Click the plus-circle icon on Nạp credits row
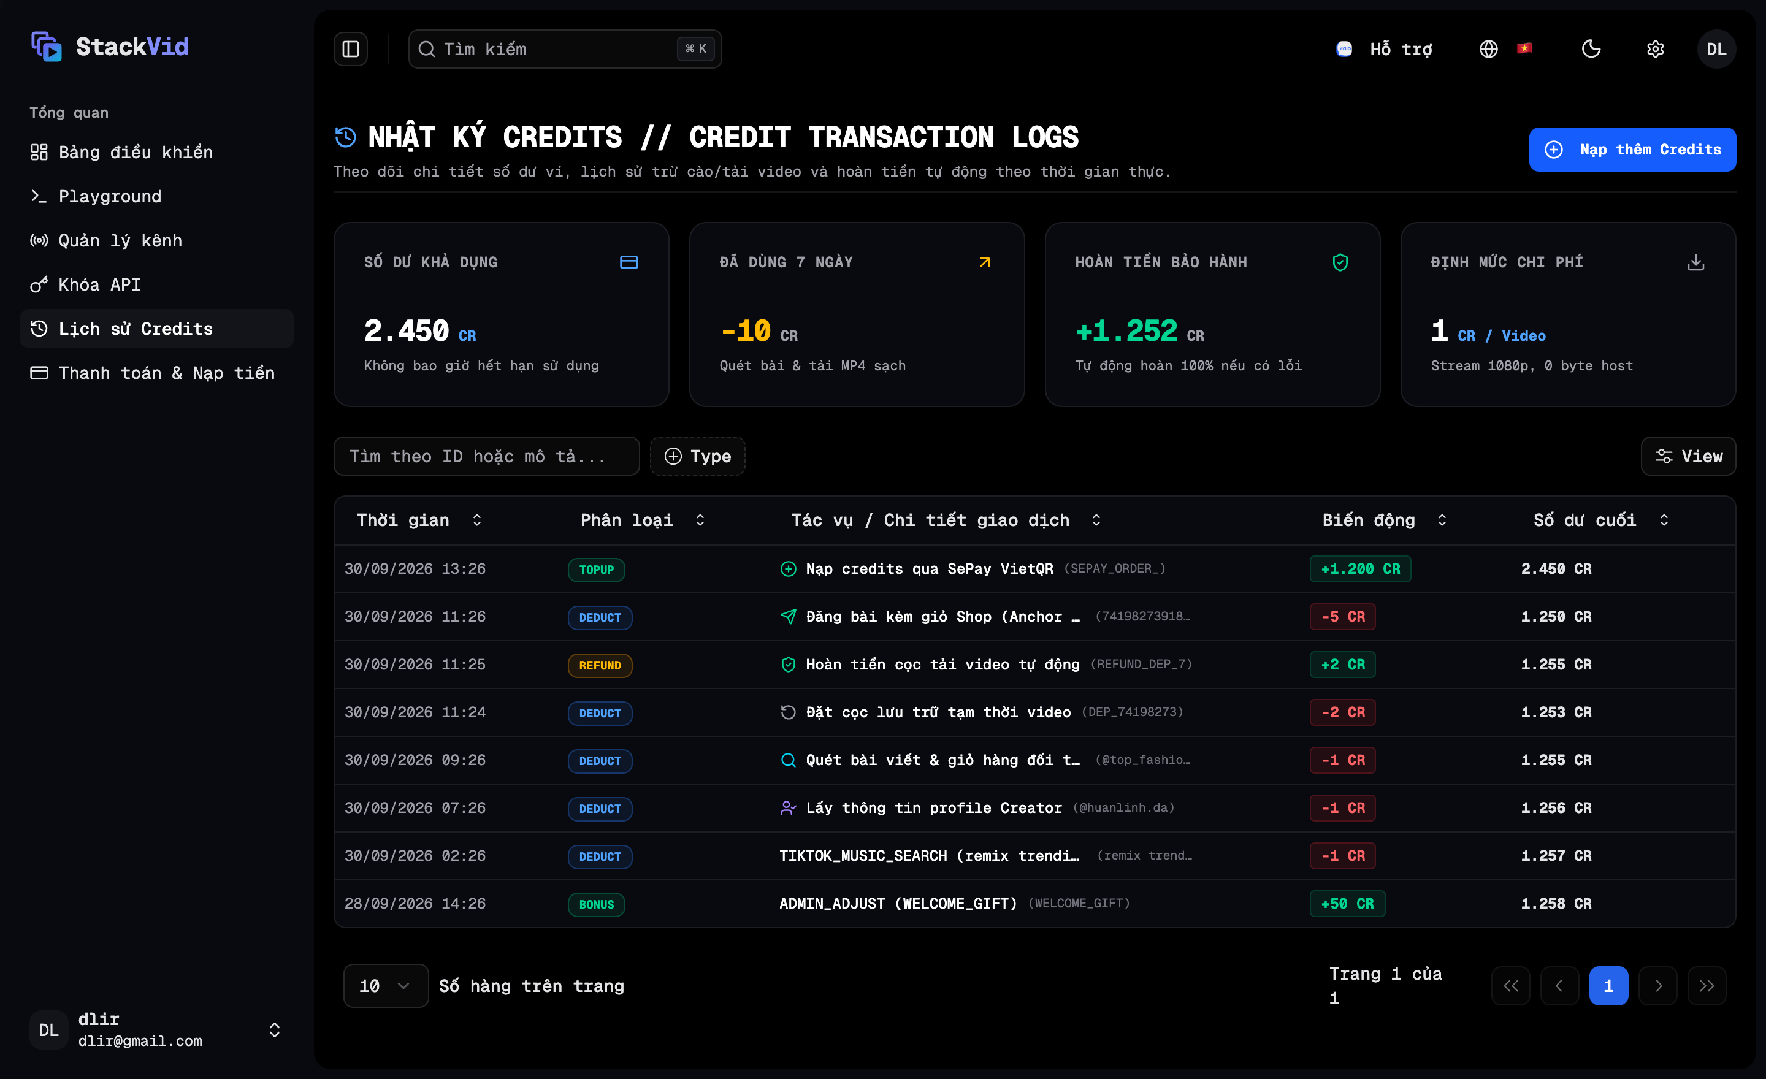 click(x=788, y=569)
